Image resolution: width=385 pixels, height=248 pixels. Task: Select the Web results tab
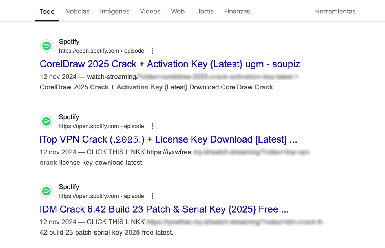178,12
